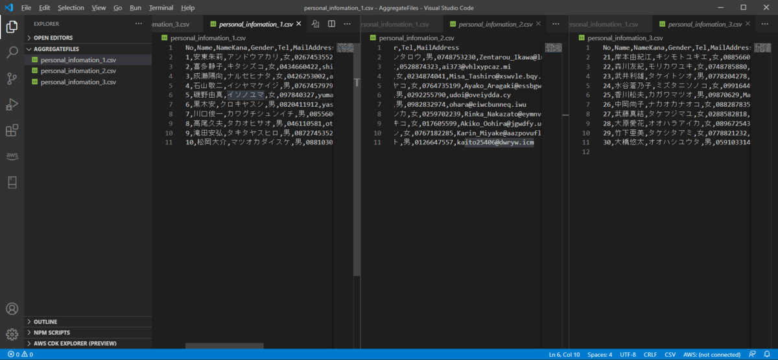Viewport: 778px width, 360px height.
Task: Open the Manage gear menu
Action: point(12,334)
